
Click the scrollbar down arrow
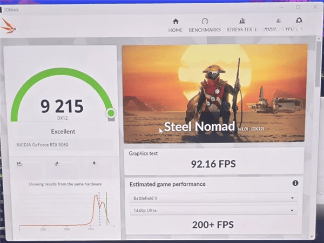coord(312,237)
